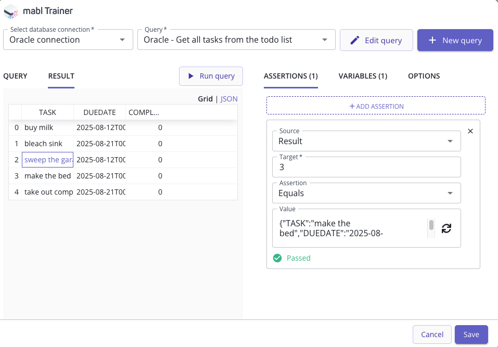Click the Target input field
The width and height of the screenshot is (498, 347).
pos(366,167)
